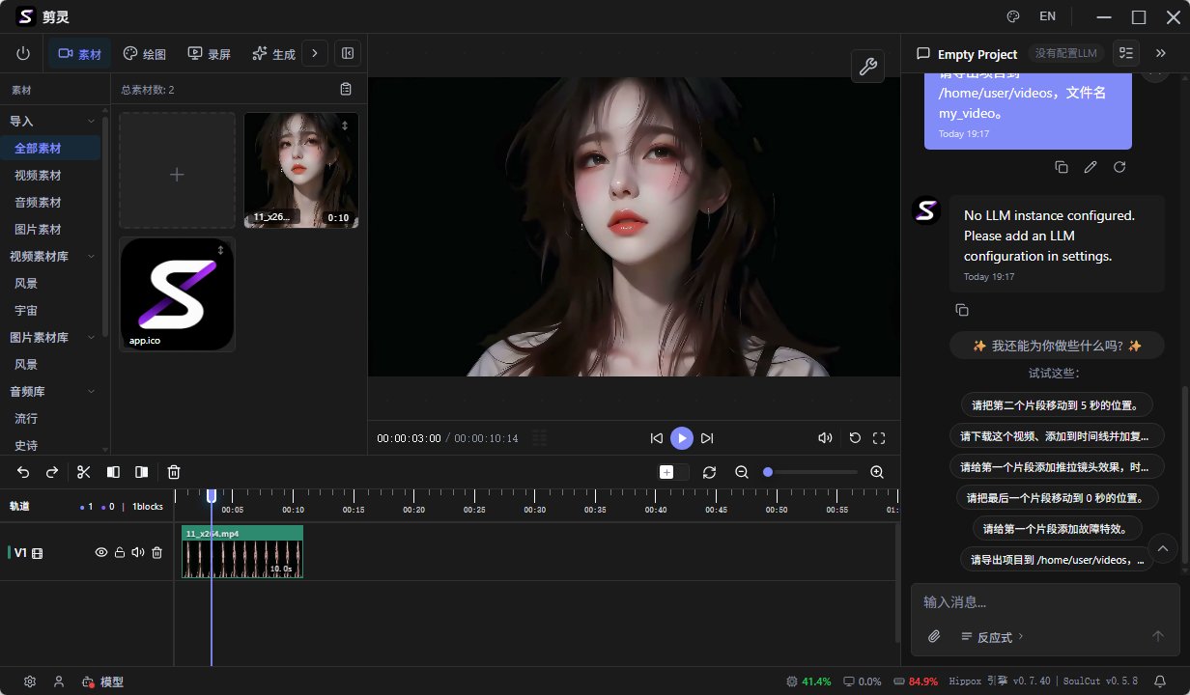Mute preview volume speaker icon
Screen dimensions: 1190x695
[x=825, y=438]
